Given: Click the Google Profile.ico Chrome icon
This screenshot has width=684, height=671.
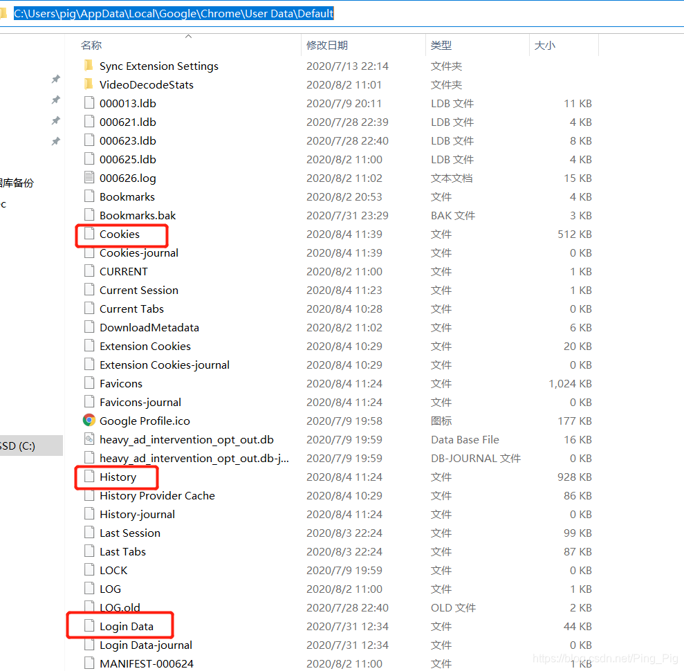Looking at the screenshot, I should tap(89, 420).
